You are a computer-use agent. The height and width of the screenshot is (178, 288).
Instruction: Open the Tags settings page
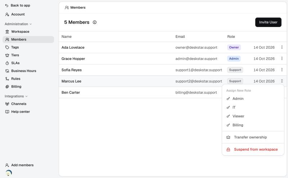tap(28, 48)
